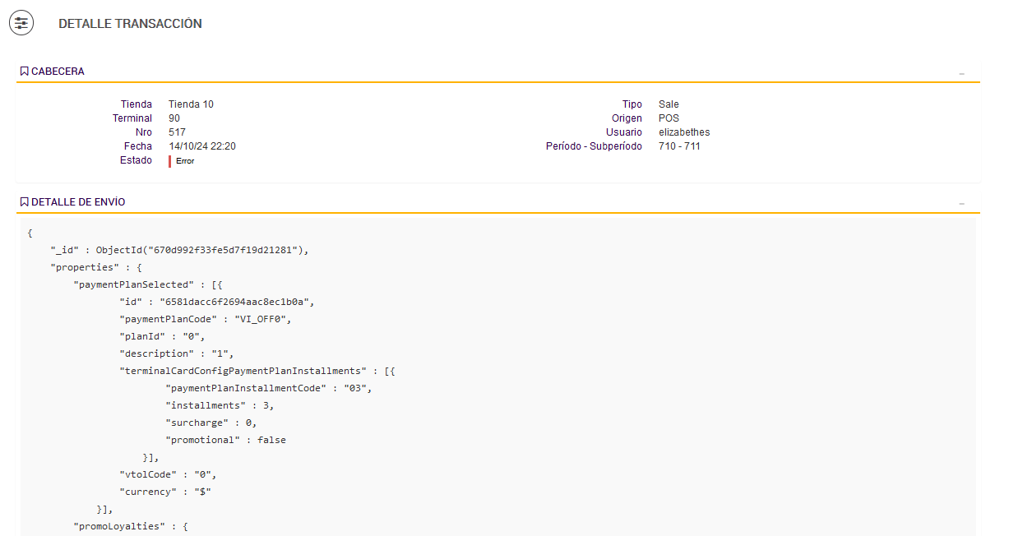The height and width of the screenshot is (536, 1032).
Task: Click the CABECERA section heading
Action: [x=58, y=72]
